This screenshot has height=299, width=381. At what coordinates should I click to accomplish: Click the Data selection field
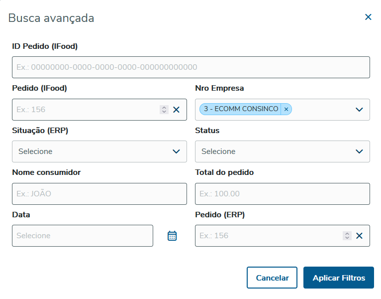tap(83, 236)
